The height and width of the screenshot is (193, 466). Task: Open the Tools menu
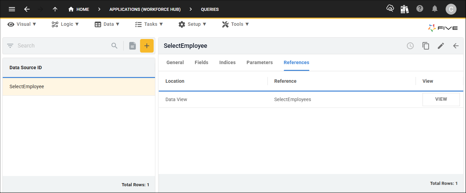(x=236, y=24)
